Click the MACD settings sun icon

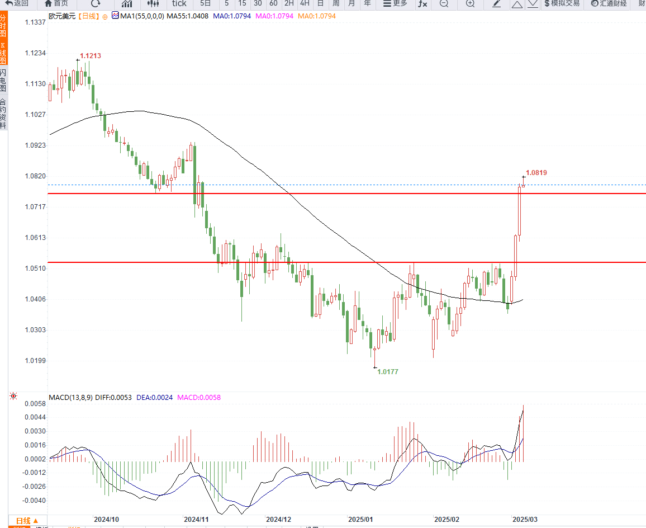click(13, 396)
